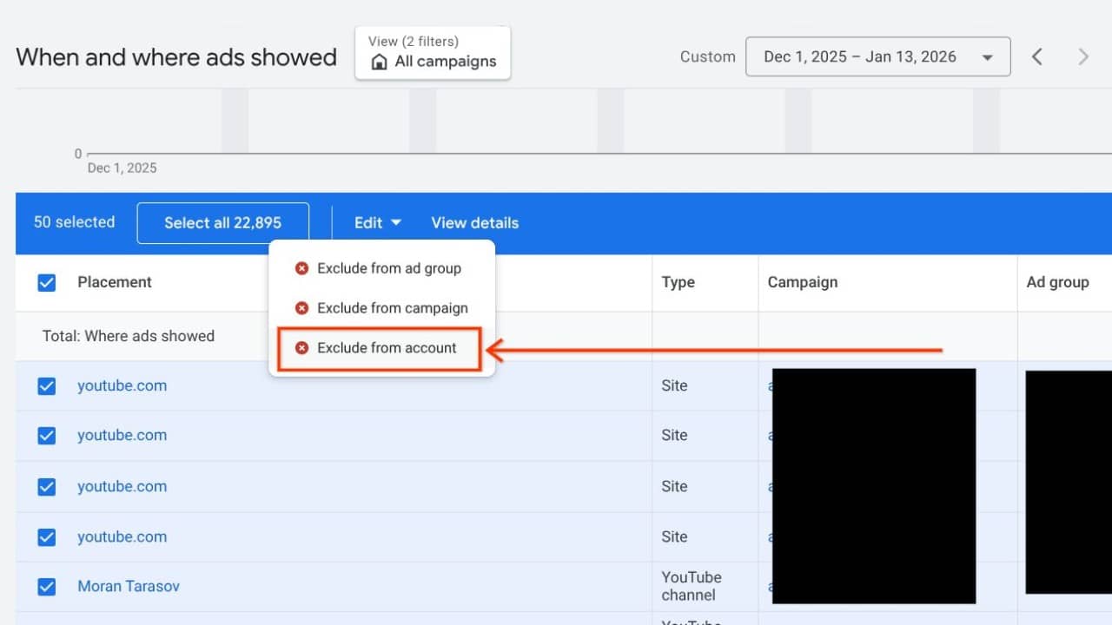Click red X icon beside Exclude from account
This screenshot has height=625, width=1112.
(x=301, y=348)
